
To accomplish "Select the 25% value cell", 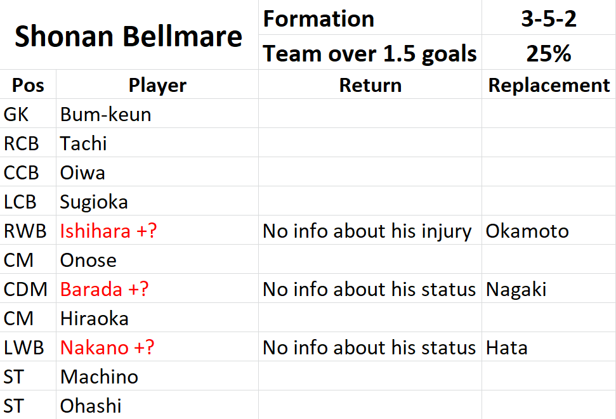I will pos(549,52).
